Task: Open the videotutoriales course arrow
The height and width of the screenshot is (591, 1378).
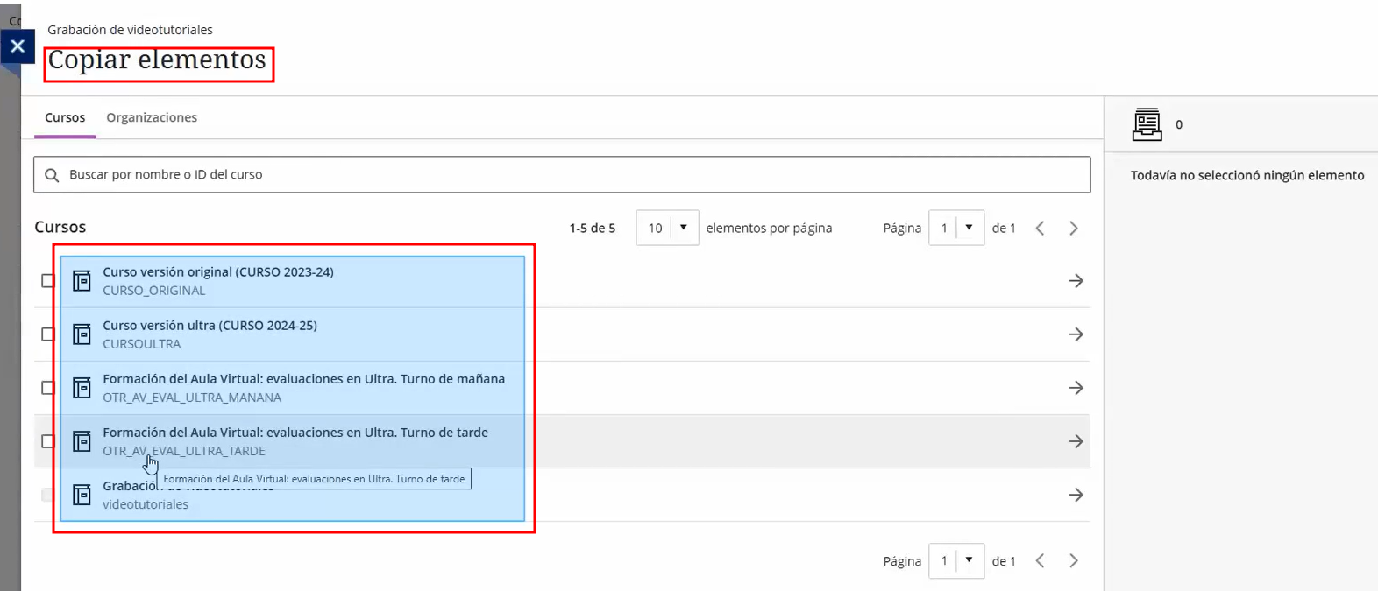Action: [x=1076, y=495]
